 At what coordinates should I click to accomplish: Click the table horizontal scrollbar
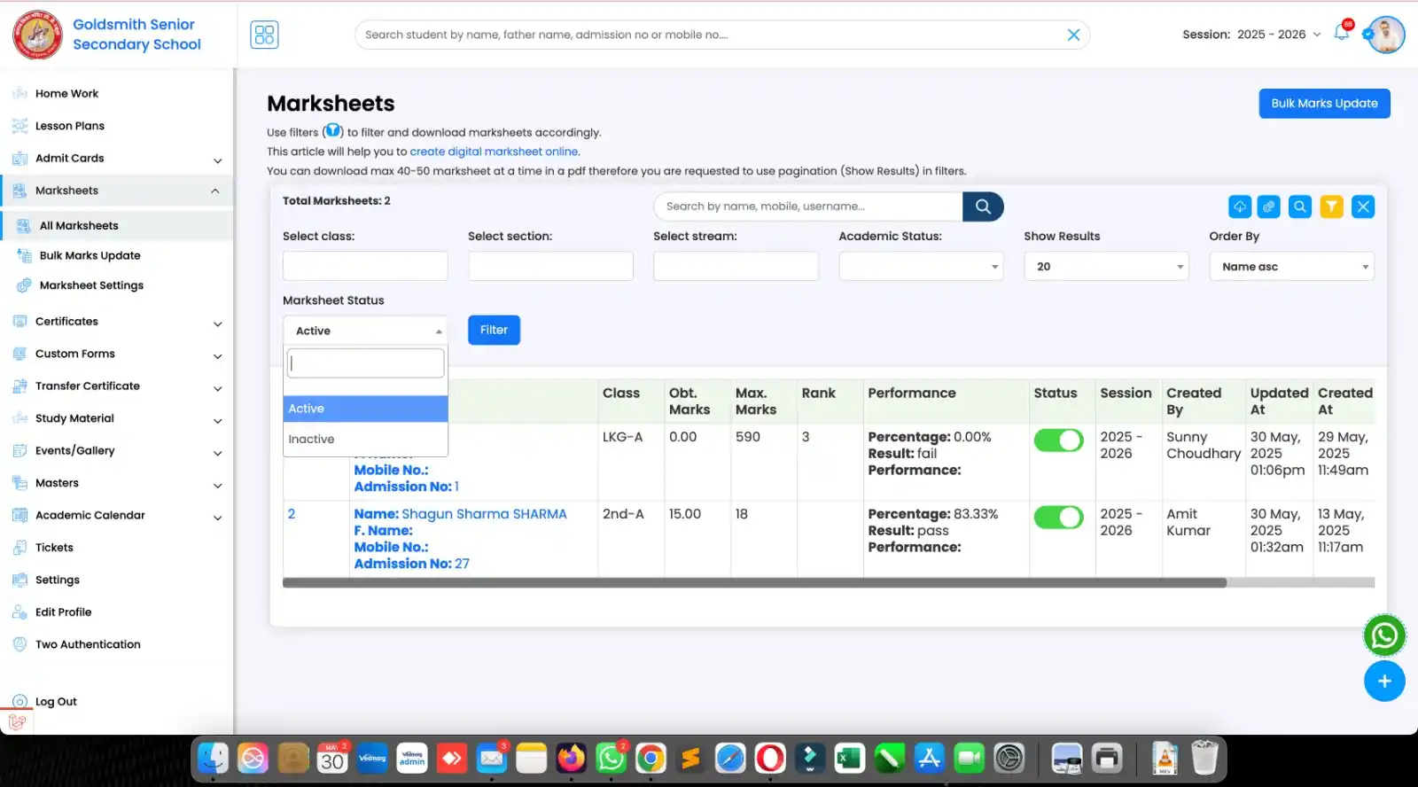(754, 583)
